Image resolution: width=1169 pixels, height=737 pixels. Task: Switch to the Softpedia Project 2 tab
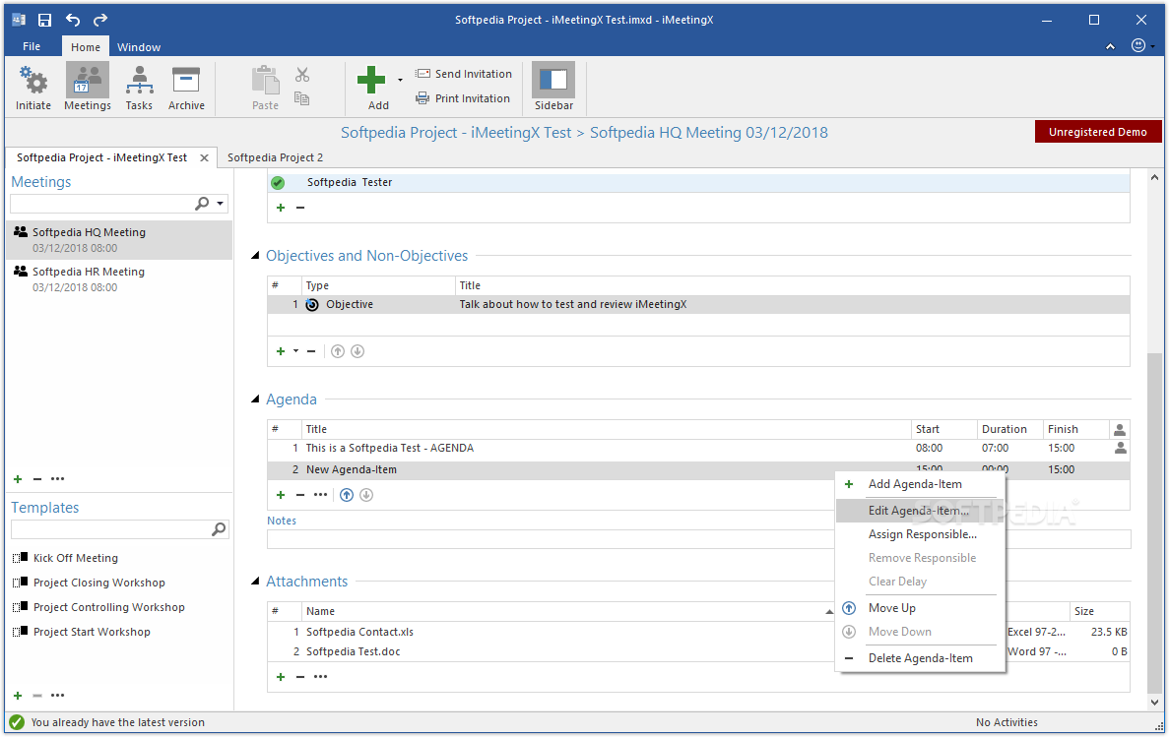click(275, 158)
